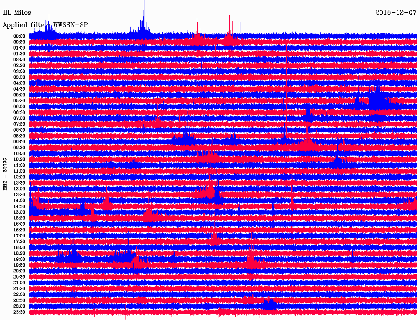Select the 03:00 time label
The image size is (420, 320).
pyautogui.click(x=19, y=71)
